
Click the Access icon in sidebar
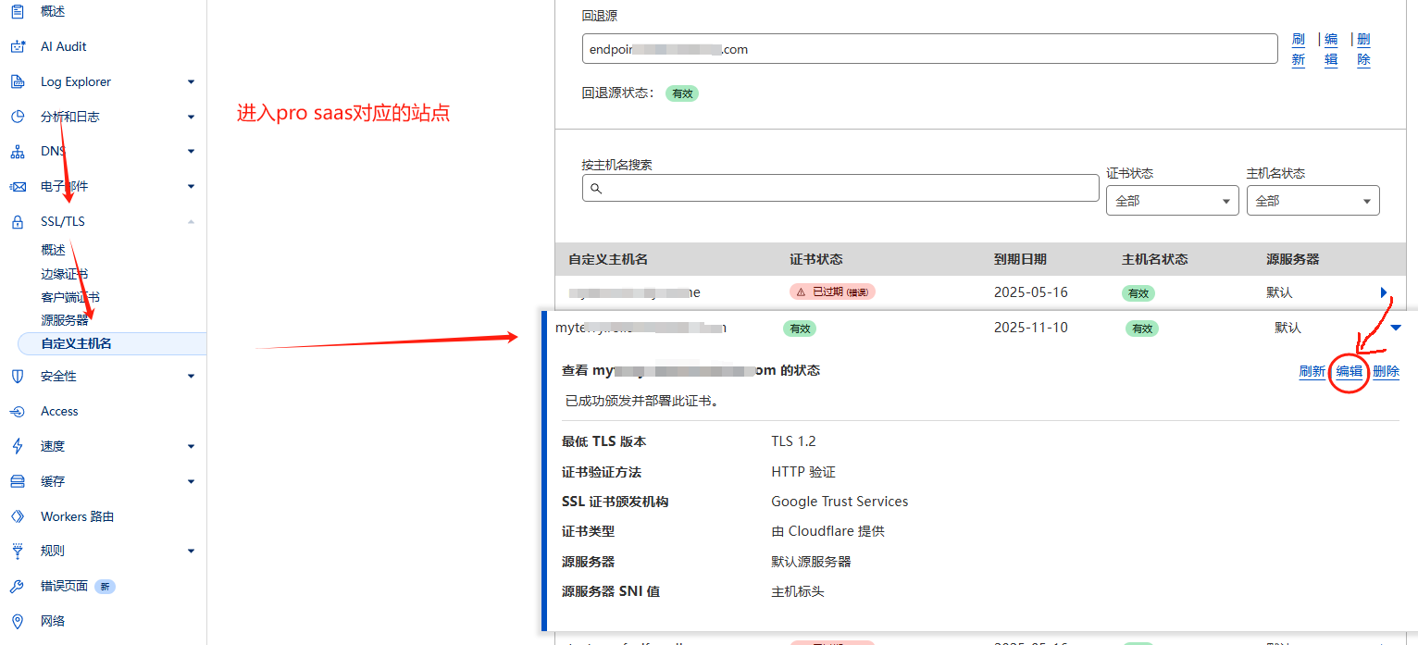point(17,412)
